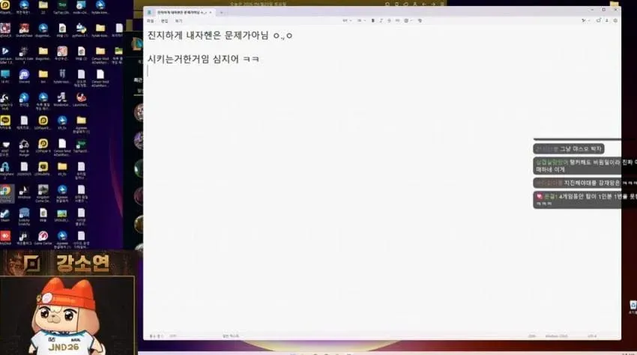Open the 편집 menu in Notepad
Viewport: 637px width, 355px height.
[165, 21]
